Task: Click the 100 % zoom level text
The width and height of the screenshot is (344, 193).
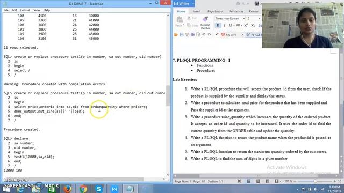Action: point(288,181)
